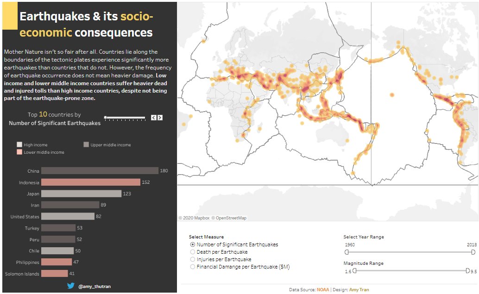The image size is (479, 294).
Task: Click the 'Number of Significant Earthquakes' chart subtitle
Action: tap(54, 123)
